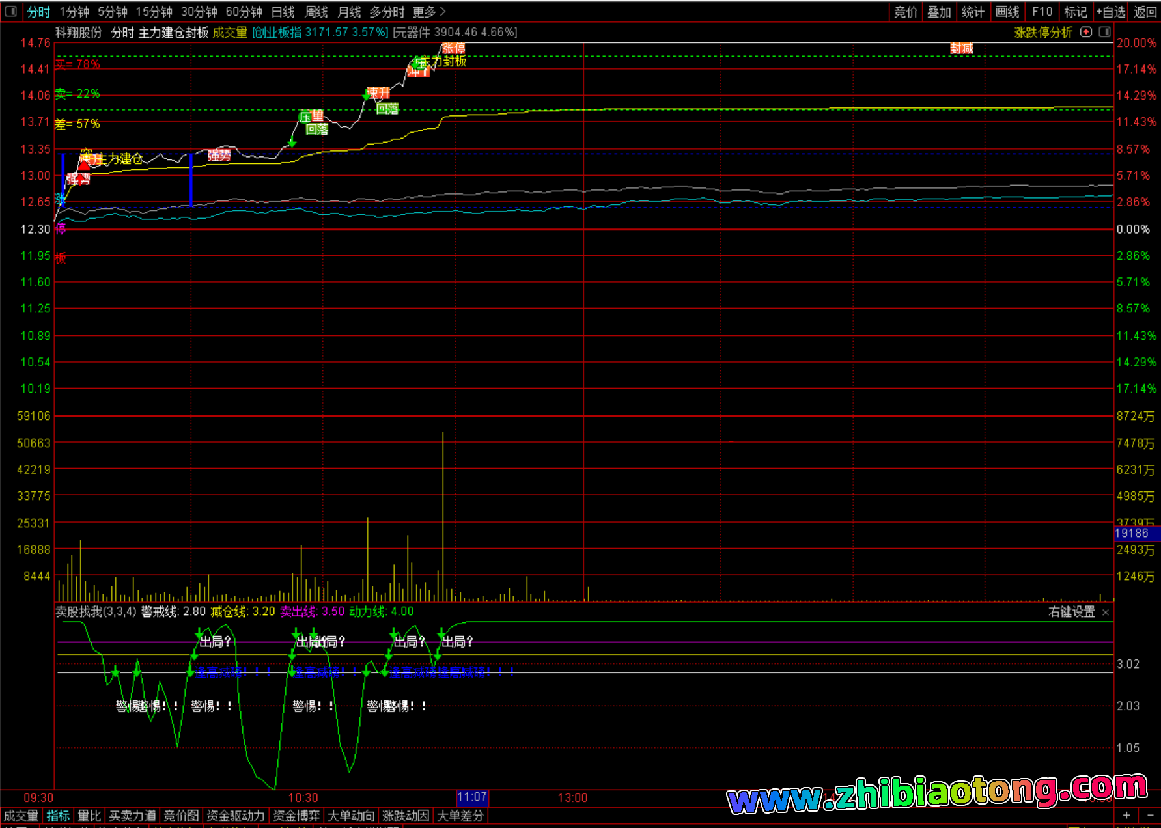Toggle the side panel icon right of 涨跌停分析
Image resolution: width=1161 pixels, height=828 pixels.
pos(1104,32)
